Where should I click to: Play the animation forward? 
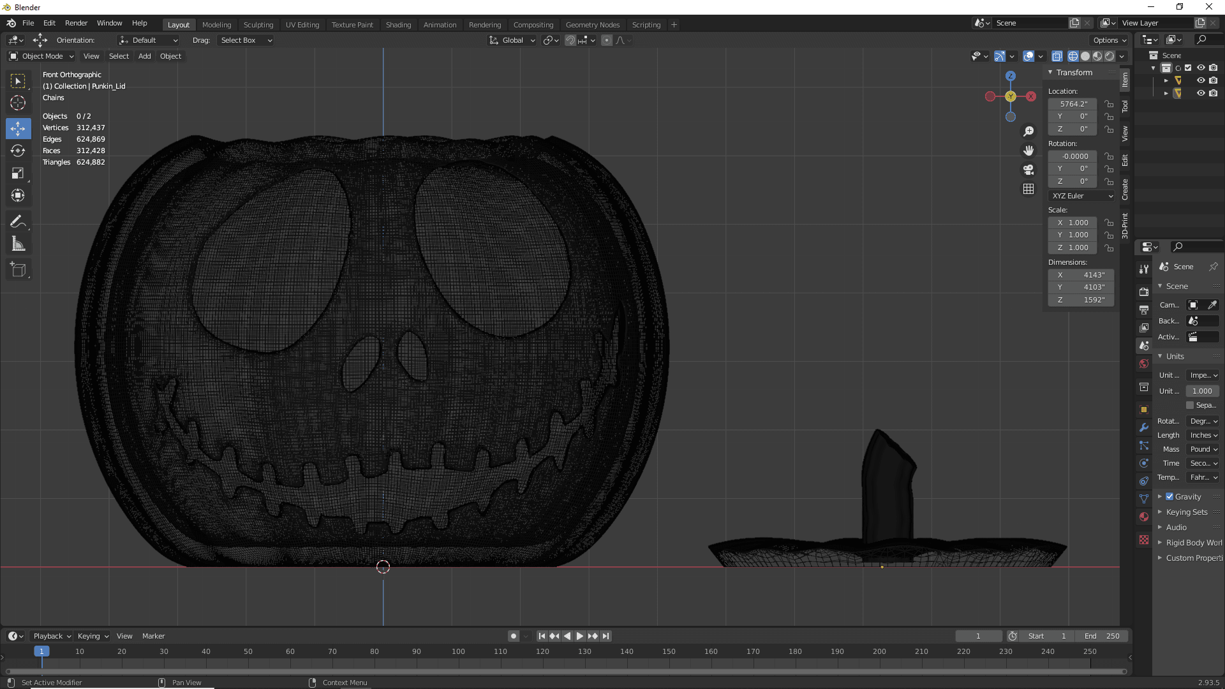coord(580,636)
